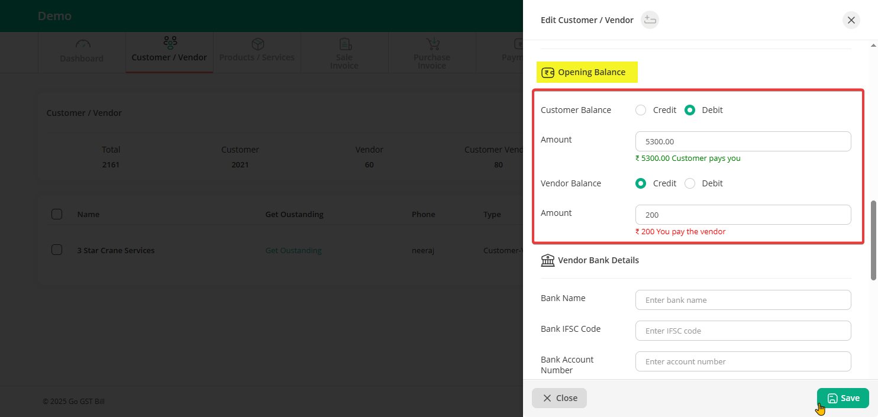Click the Purchase Invoice cart icon
This screenshot has height=417, width=878.
(x=432, y=44)
